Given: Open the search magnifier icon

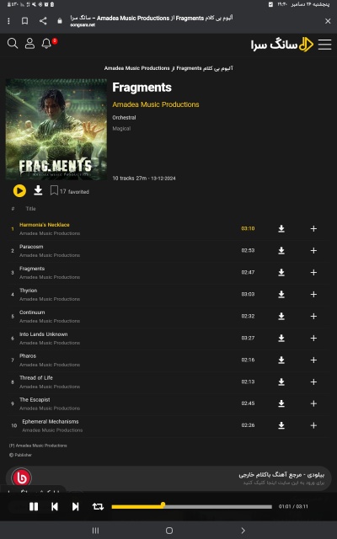Looking at the screenshot, I should coord(13,43).
